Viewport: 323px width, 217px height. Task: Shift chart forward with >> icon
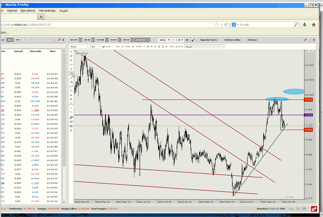point(155,47)
